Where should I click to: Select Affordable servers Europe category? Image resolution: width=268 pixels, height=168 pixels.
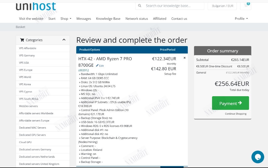43,121
